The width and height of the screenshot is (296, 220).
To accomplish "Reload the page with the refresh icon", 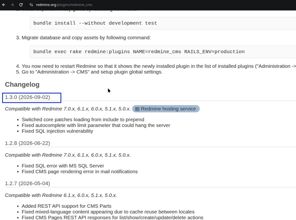I will coord(21,5).
